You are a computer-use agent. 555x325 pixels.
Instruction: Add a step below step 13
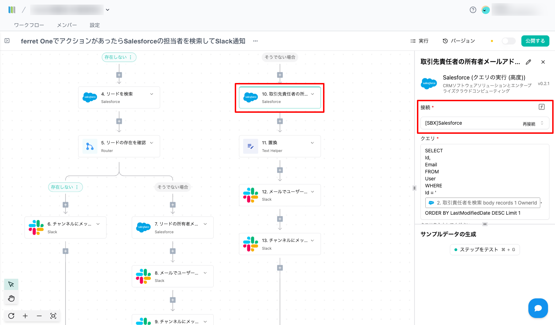pyautogui.click(x=280, y=268)
